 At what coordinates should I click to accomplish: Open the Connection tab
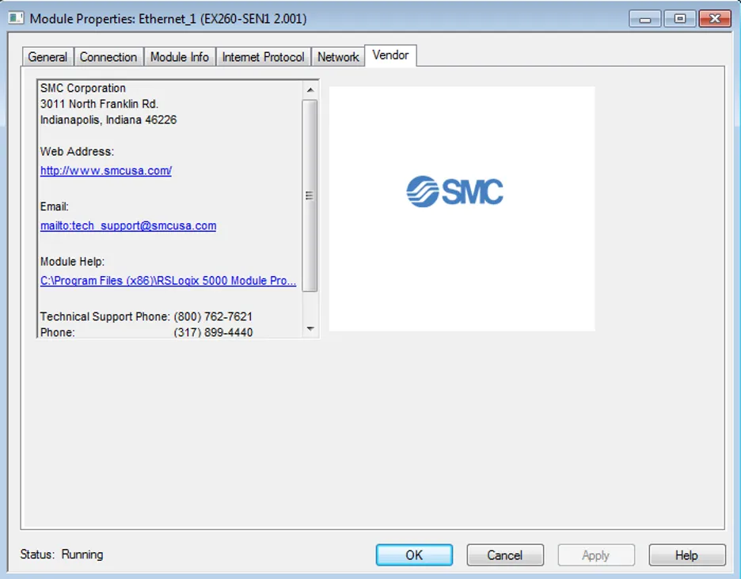pos(108,57)
